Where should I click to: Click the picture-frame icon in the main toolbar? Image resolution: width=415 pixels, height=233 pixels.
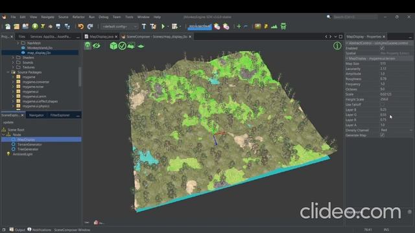pyautogui.click(x=257, y=27)
